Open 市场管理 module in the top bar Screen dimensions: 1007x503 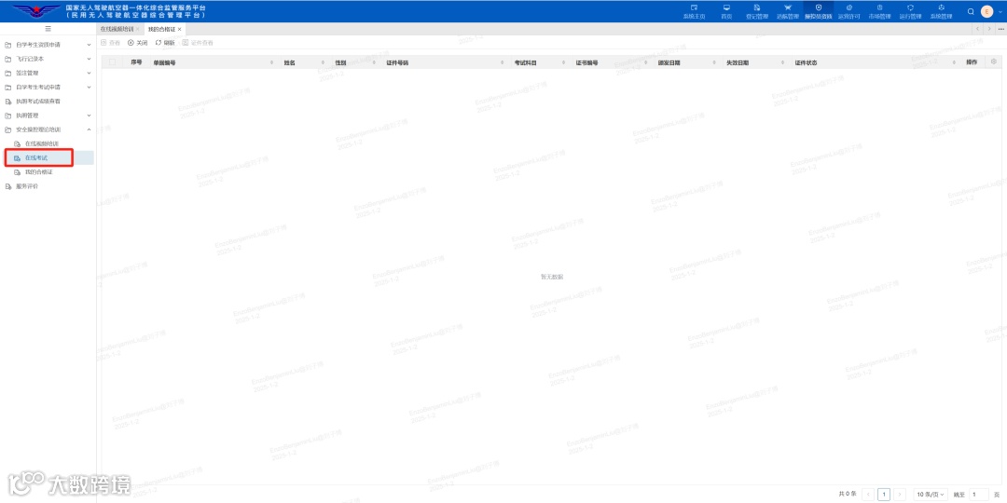tap(879, 11)
